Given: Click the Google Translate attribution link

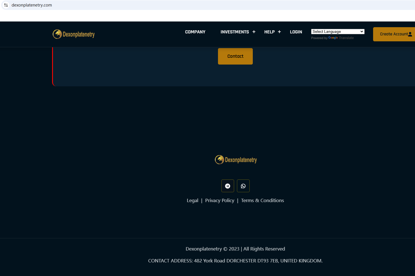Looking at the screenshot, I should tap(341, 38).
